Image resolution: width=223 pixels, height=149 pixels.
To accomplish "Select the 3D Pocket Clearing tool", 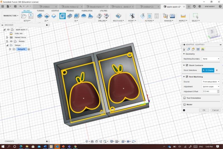I will coord(69,16).
